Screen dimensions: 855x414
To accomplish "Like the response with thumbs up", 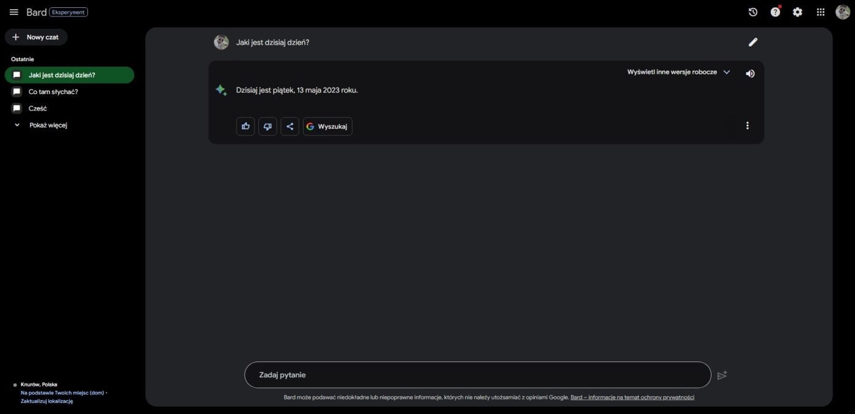I will pyautogui.click(x=246, y=126).
